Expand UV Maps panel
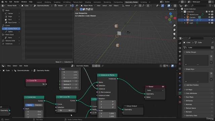Screen dimensions: 215x121 [x=189, y=90]
